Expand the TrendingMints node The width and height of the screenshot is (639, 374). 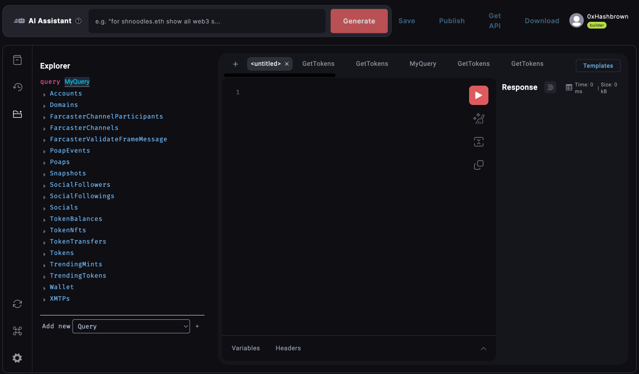45,265
